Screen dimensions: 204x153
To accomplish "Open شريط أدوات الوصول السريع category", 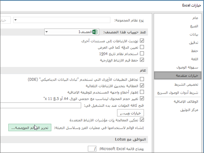I will (x=178, y=93).
